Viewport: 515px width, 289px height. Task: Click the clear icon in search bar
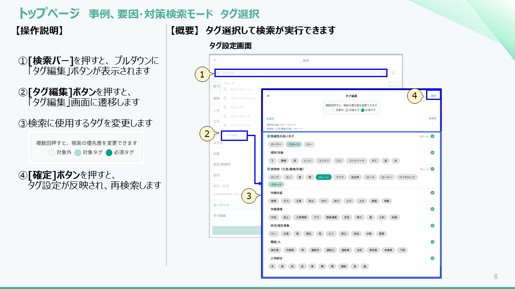(383, 73)
